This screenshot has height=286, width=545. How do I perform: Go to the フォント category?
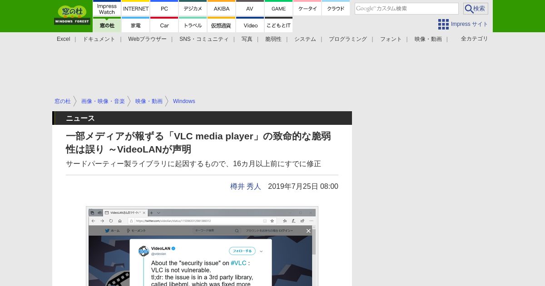(391, 39)
